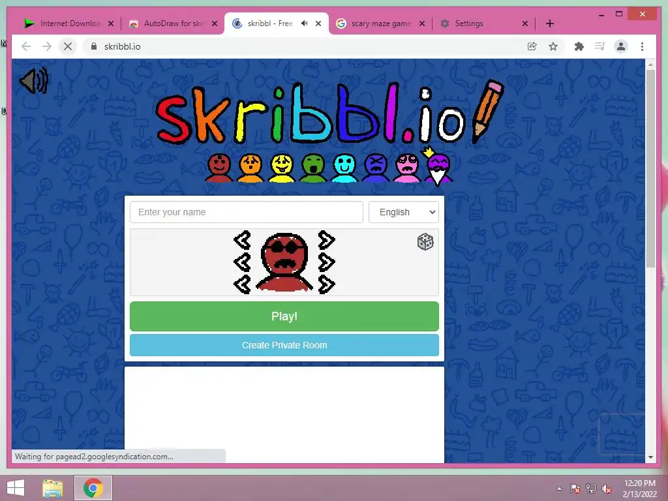Click scrollbar down arrow
Image resolution: width=668 pixels, height=501 pixels.
[x=650, y=457]
